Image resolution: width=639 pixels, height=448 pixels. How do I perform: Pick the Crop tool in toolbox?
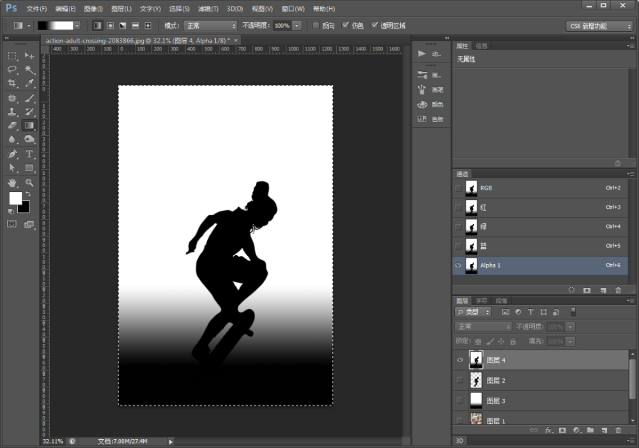[12, 84]
